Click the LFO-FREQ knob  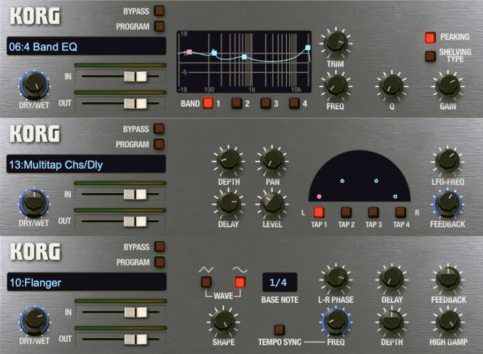448,161
